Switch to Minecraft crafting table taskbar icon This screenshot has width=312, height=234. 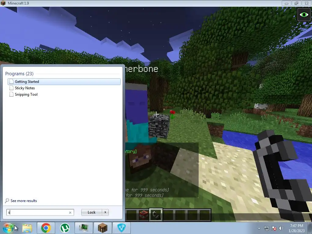point(102,228)
